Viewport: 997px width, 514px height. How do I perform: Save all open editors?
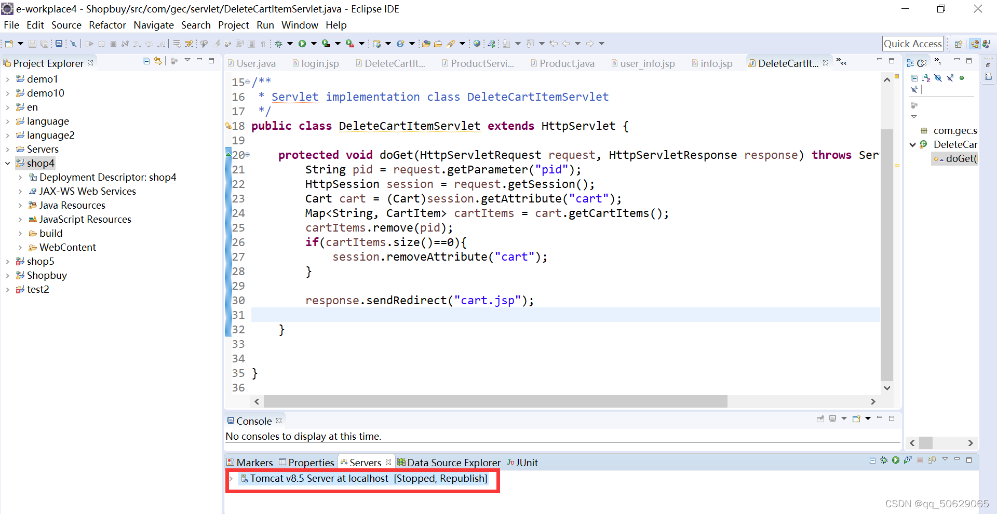click(45, 44)
